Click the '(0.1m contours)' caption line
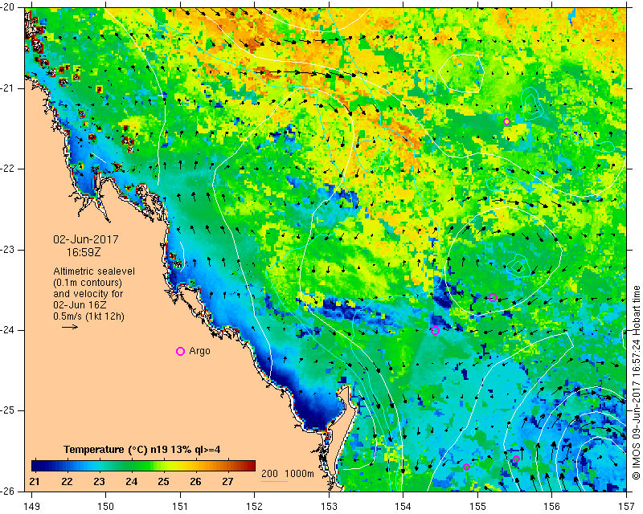Viewport: 643px width, 514px height. tap(88, 283)
